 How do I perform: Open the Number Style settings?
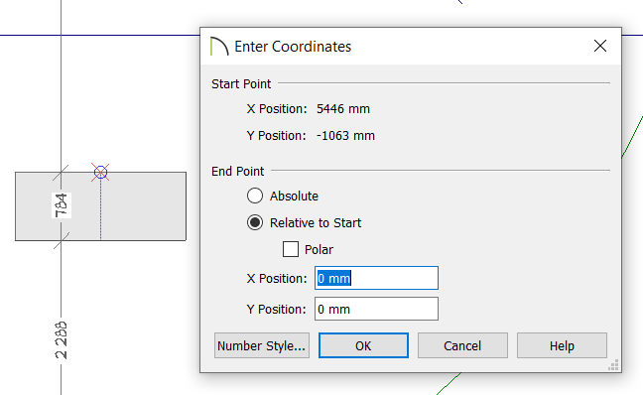[x=262, y=345]
